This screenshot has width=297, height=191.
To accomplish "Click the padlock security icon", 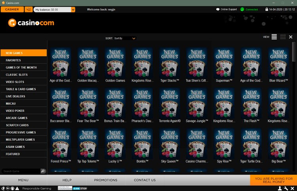I will pos(267,9).
